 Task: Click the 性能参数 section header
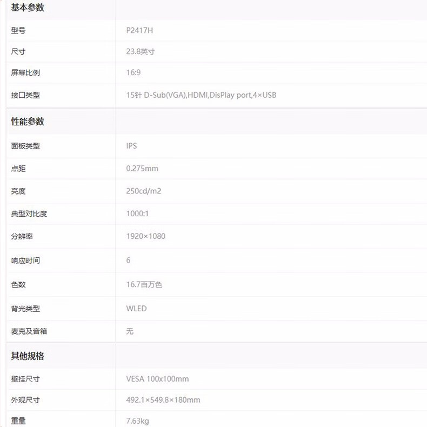tap(28, 122)
